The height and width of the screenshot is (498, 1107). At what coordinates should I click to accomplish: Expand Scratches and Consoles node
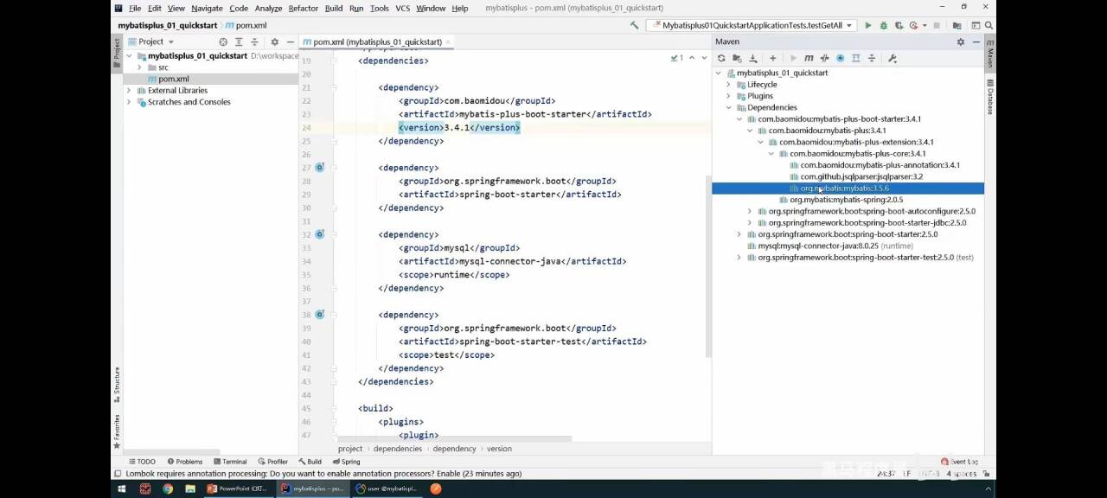coord(129,102)
